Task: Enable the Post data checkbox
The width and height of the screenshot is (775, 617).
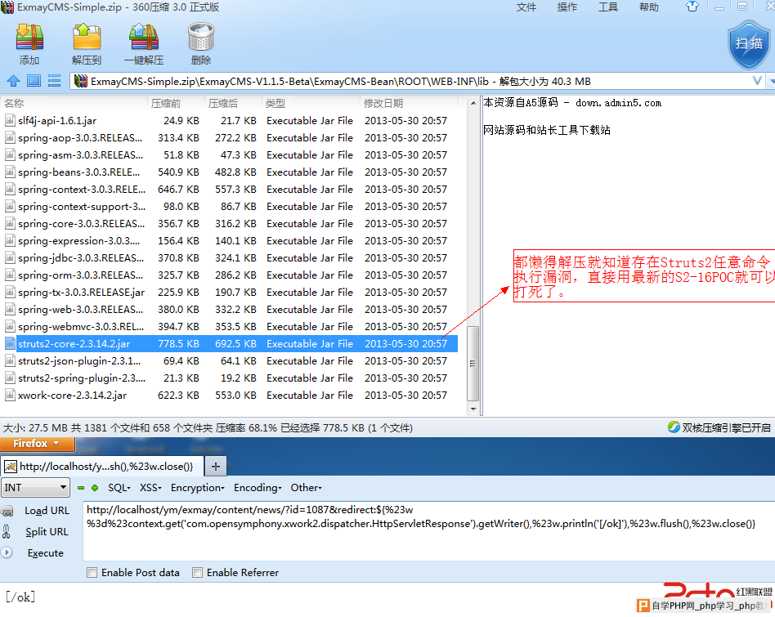Action: click(x=92, y=573)
